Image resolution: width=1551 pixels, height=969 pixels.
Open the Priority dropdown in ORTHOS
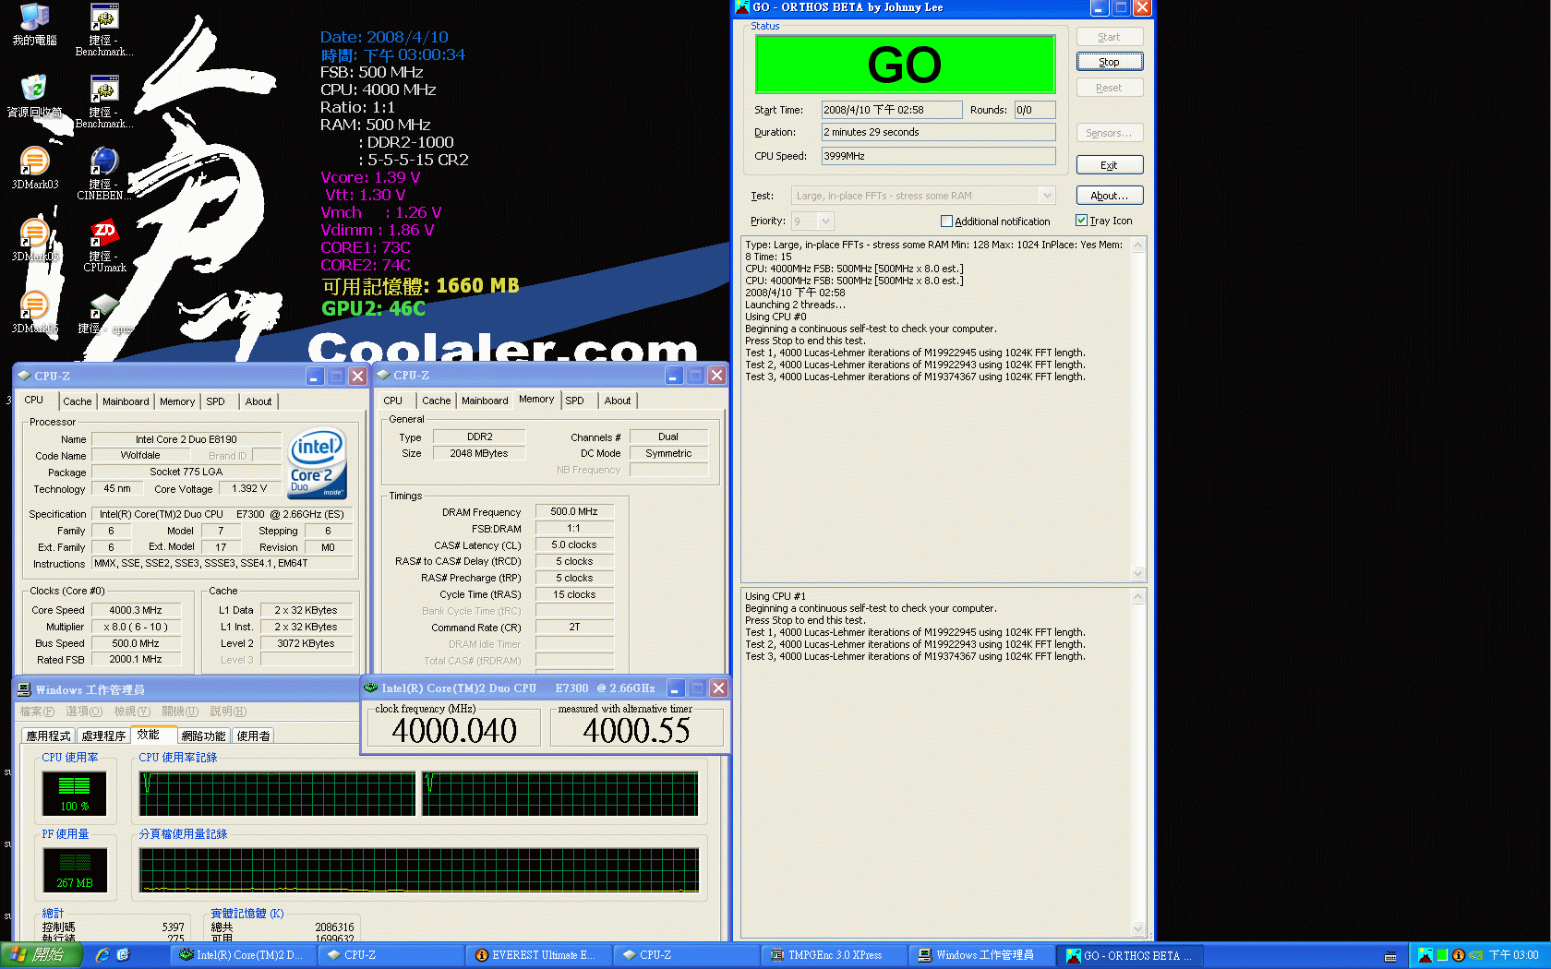tap(825, 221)
